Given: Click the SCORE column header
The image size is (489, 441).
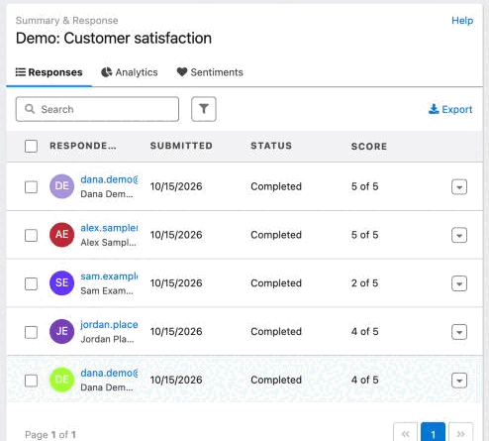Looking at the screenshot, I should click(x=369, y=147).
